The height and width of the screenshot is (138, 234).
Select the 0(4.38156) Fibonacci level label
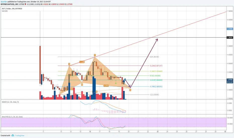pos(154,57)
